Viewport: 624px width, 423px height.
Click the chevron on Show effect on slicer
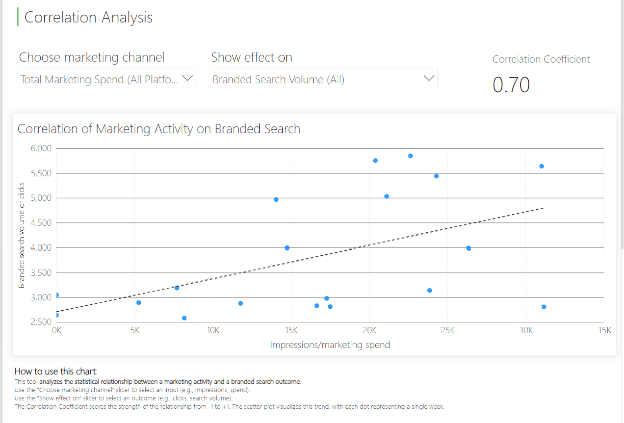(x=429, y=78)
